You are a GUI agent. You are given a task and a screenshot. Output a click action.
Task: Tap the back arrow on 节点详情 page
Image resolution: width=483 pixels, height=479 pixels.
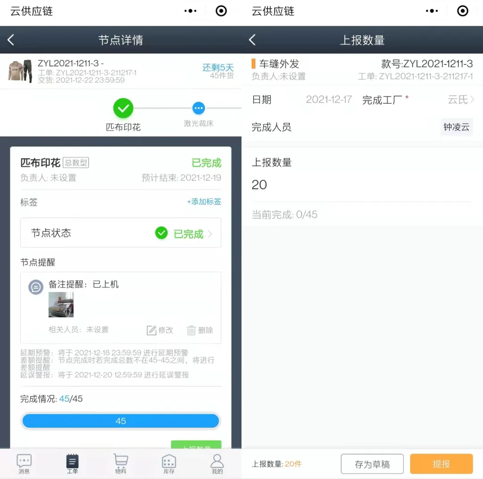(11, 39)
